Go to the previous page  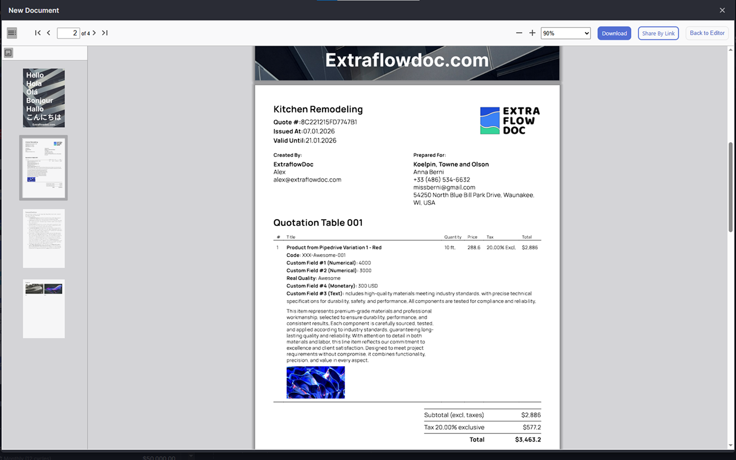pyautogui.click(x=49, y=33)
